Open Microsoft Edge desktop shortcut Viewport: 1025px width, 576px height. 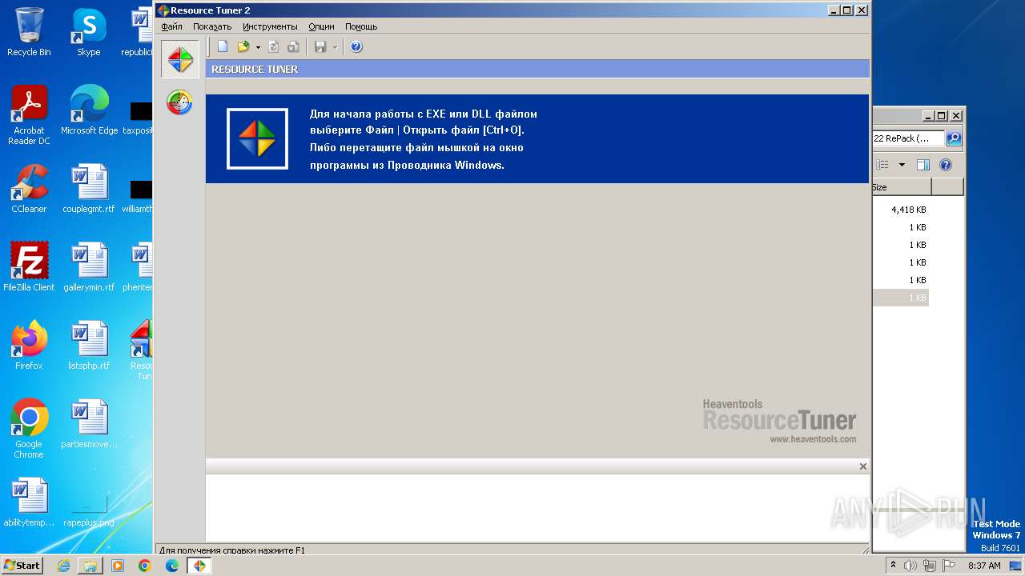click(89, 110)
